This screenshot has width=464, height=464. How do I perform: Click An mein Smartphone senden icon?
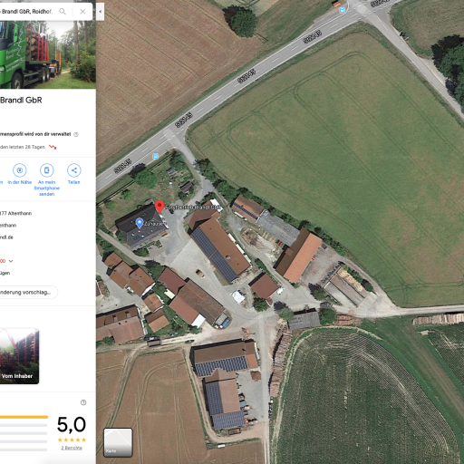coord(47,170)
